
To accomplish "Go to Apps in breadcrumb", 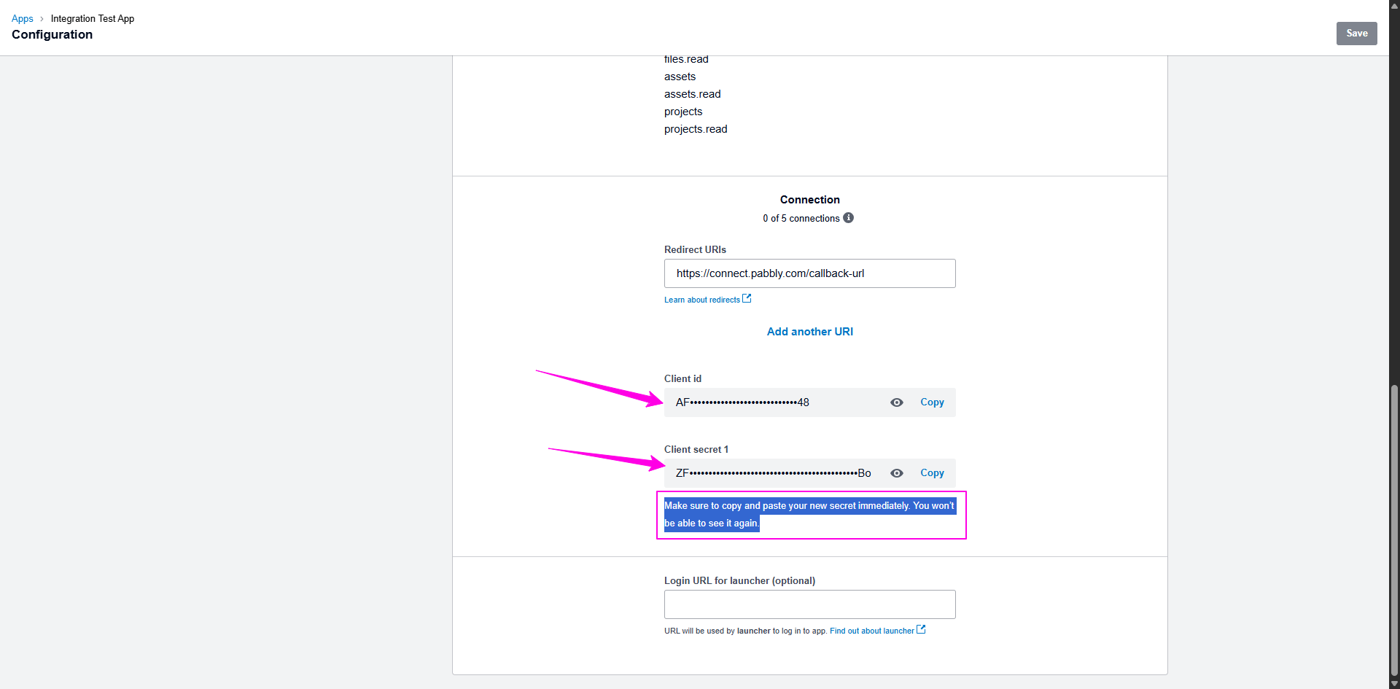I will 23,19.
